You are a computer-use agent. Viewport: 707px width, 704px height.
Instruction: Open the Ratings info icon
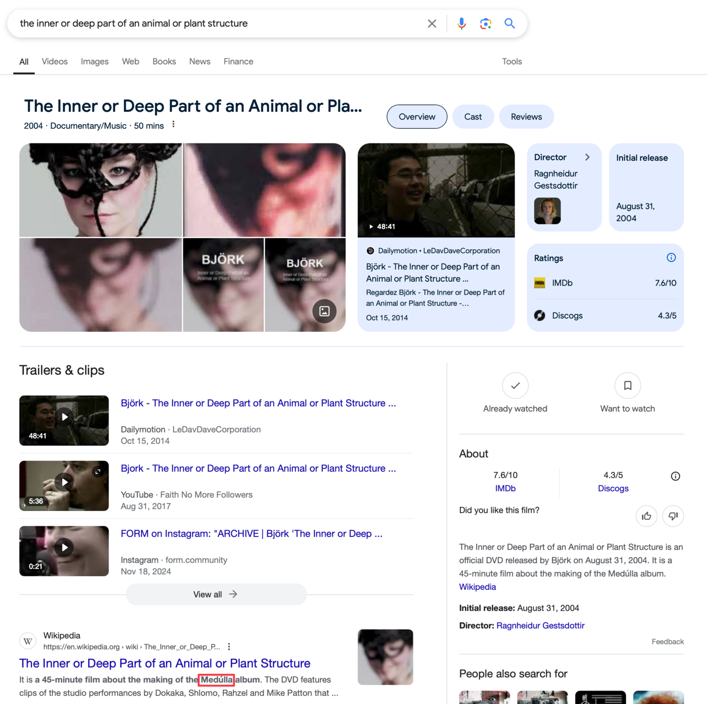(671, 258)
